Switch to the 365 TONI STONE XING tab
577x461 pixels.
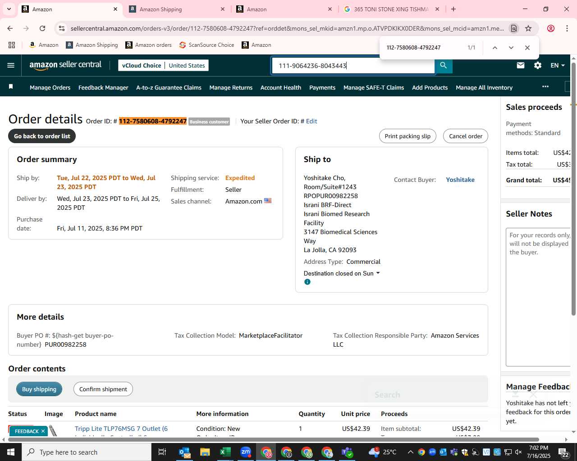point(391,9)
